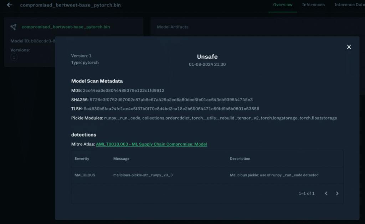Sort detections by Severity column header
The image size is (365, 224).
[82, 158]
